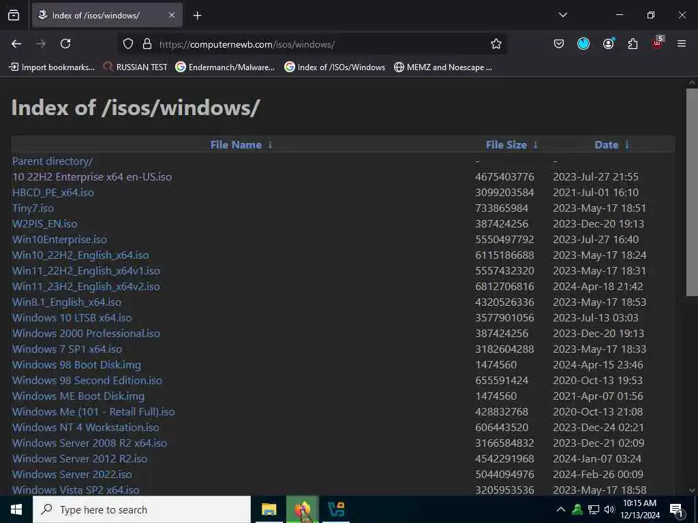698x523 pixels.
Task: Sort by Date column header
Action: click(x=606, y=144)
